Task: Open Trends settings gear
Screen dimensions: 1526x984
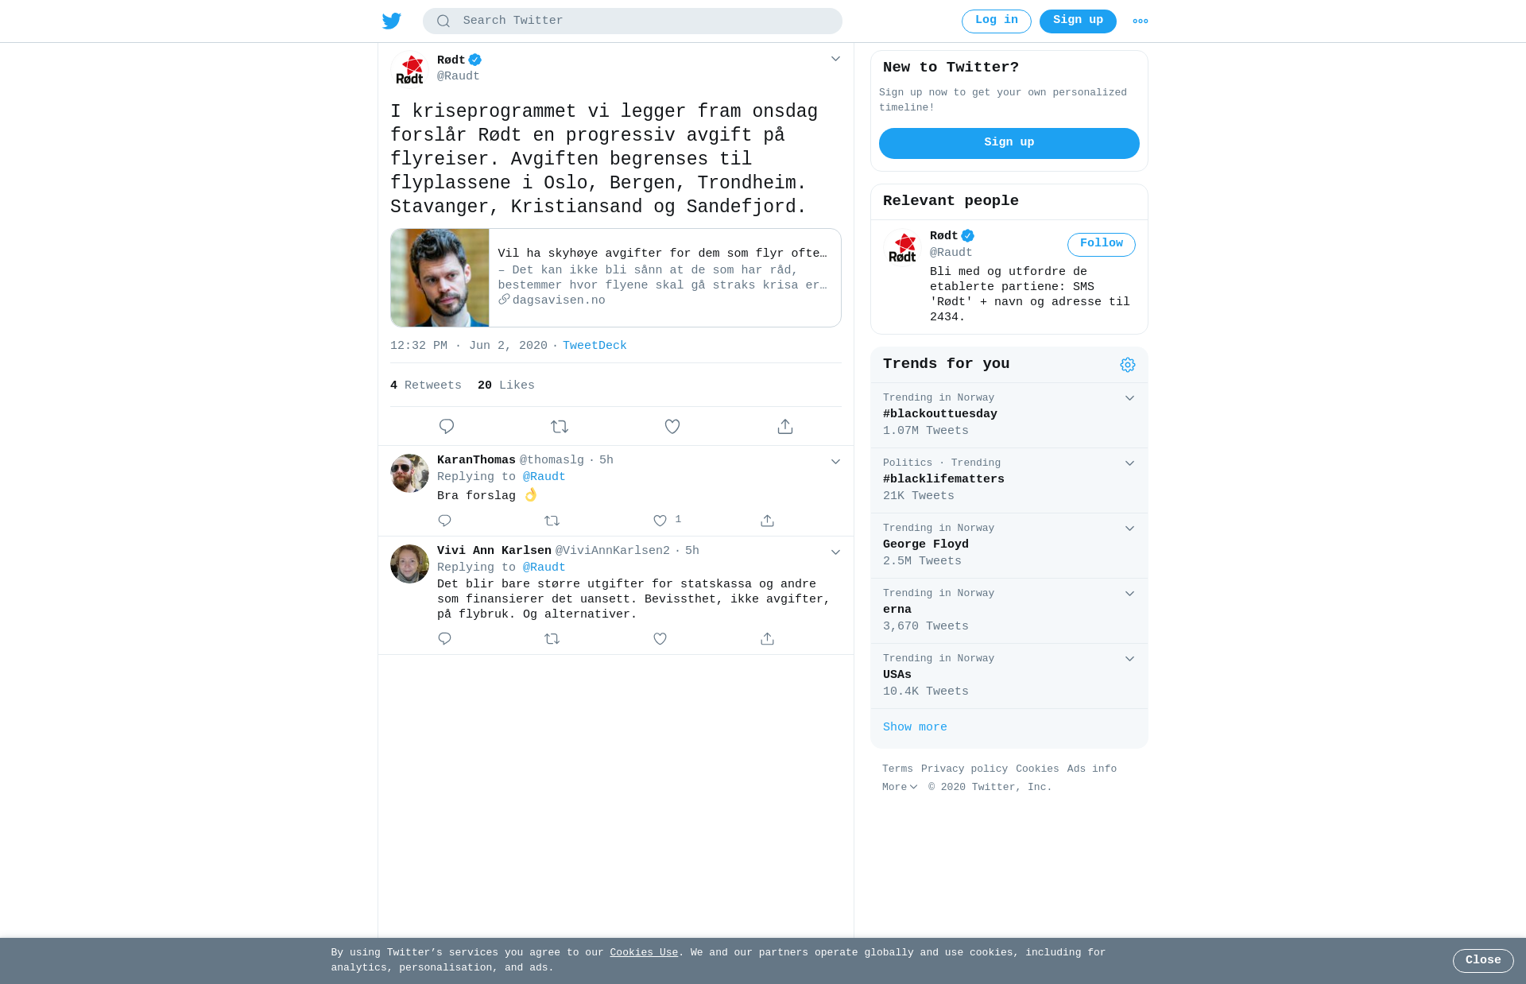Action: 1128,365
